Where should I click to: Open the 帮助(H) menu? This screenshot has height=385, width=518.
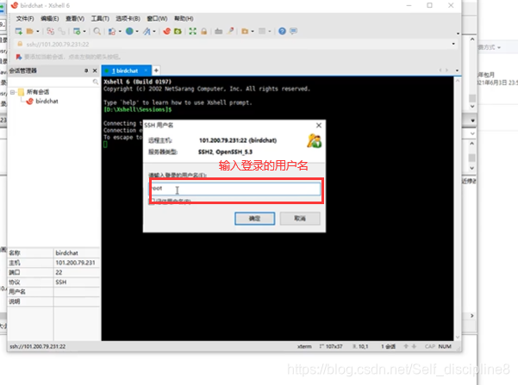184,18
